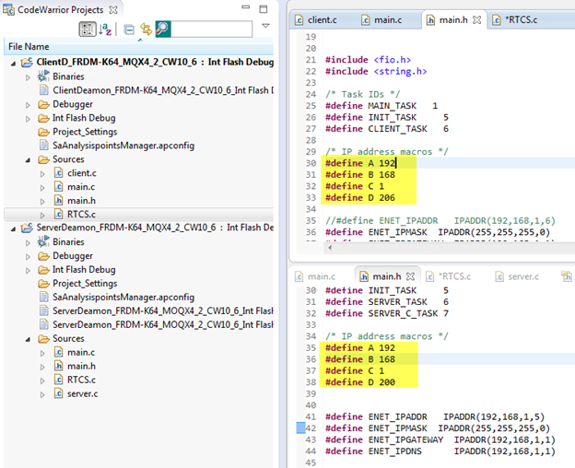
Task: Click '#define SERVER_C_TASK 7' line
Action: click(387, 313)
